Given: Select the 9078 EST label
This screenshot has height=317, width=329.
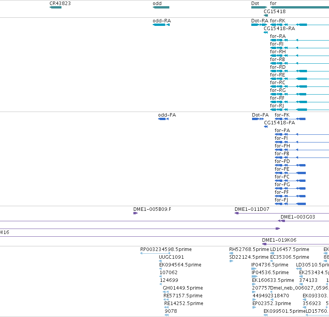Looking at the screenshot, I should click(171, 311).
